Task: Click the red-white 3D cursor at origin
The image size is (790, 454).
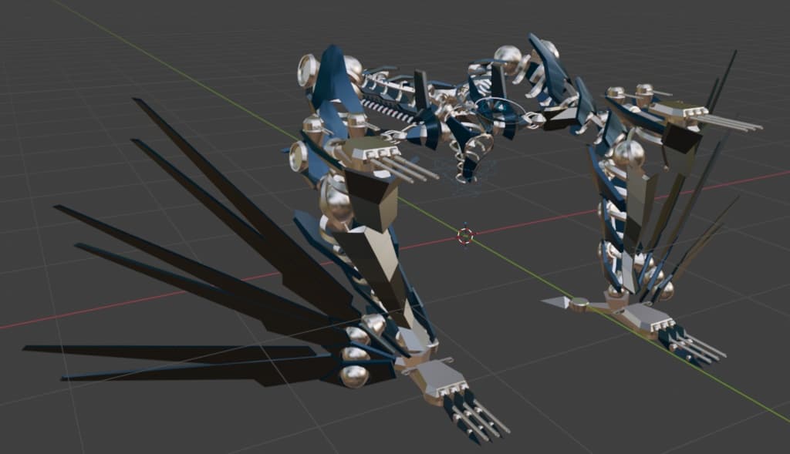Action: click(x=465, y=235)
